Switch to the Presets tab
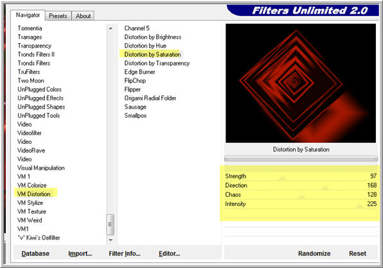The width and height of the screenshot is (383, 268). (x=58, y=16)
